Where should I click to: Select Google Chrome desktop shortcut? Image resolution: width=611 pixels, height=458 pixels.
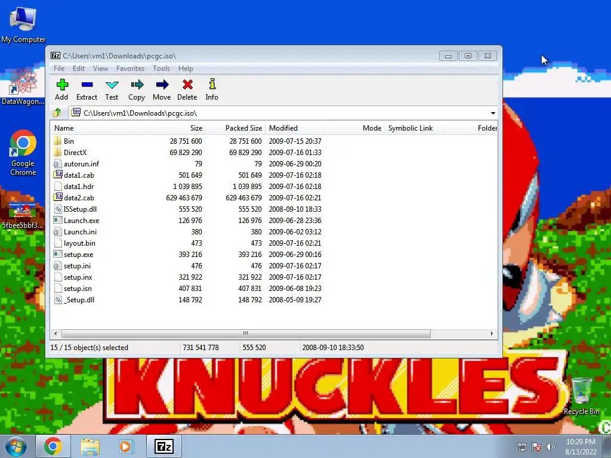coord(23,153)
